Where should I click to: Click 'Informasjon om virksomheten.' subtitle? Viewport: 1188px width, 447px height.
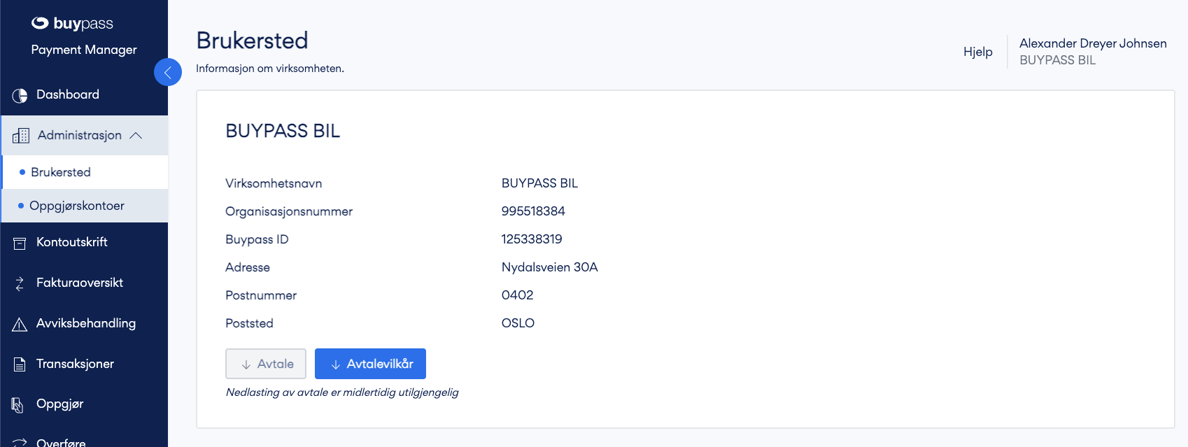[270, 69]
